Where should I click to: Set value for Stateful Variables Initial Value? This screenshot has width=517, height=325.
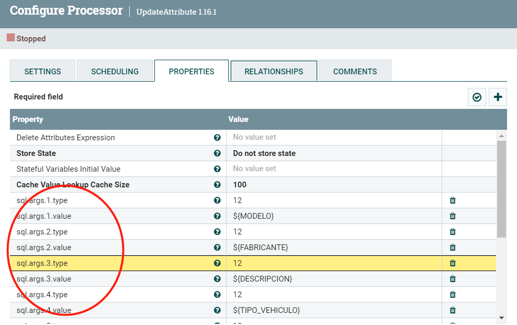click(334, 169)
